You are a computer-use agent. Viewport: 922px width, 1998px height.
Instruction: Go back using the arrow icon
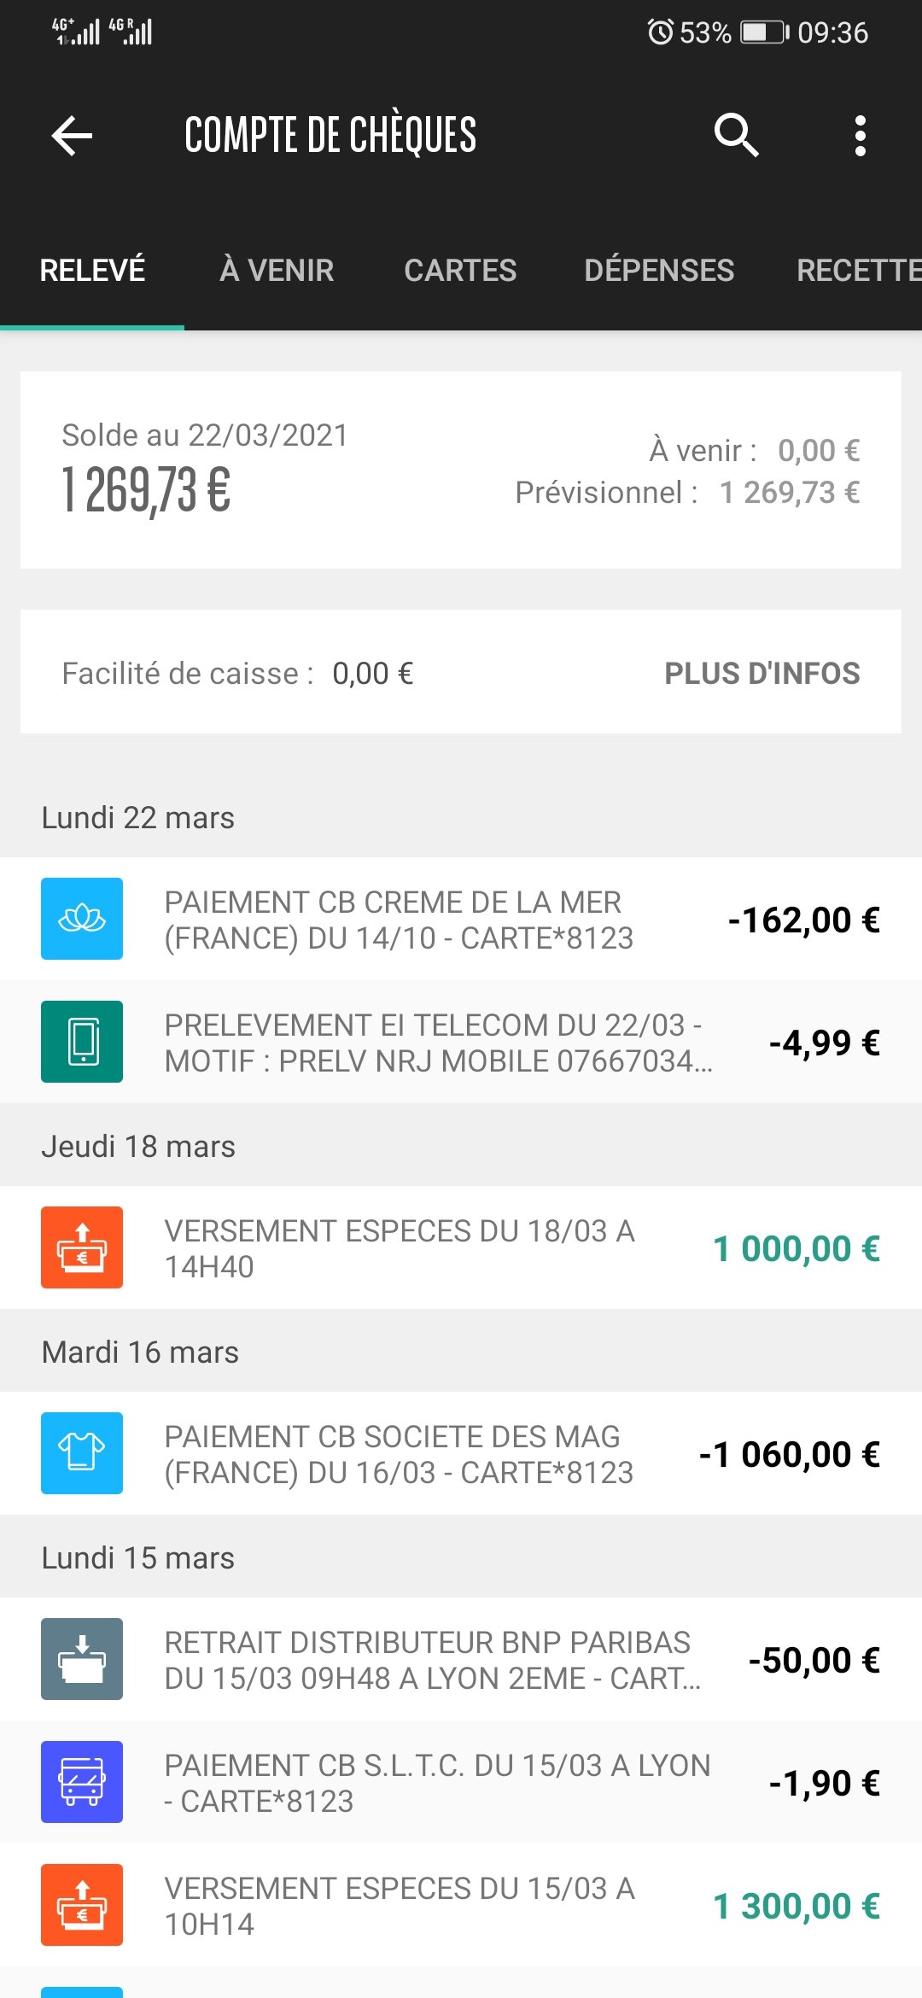tap(72, 136)
